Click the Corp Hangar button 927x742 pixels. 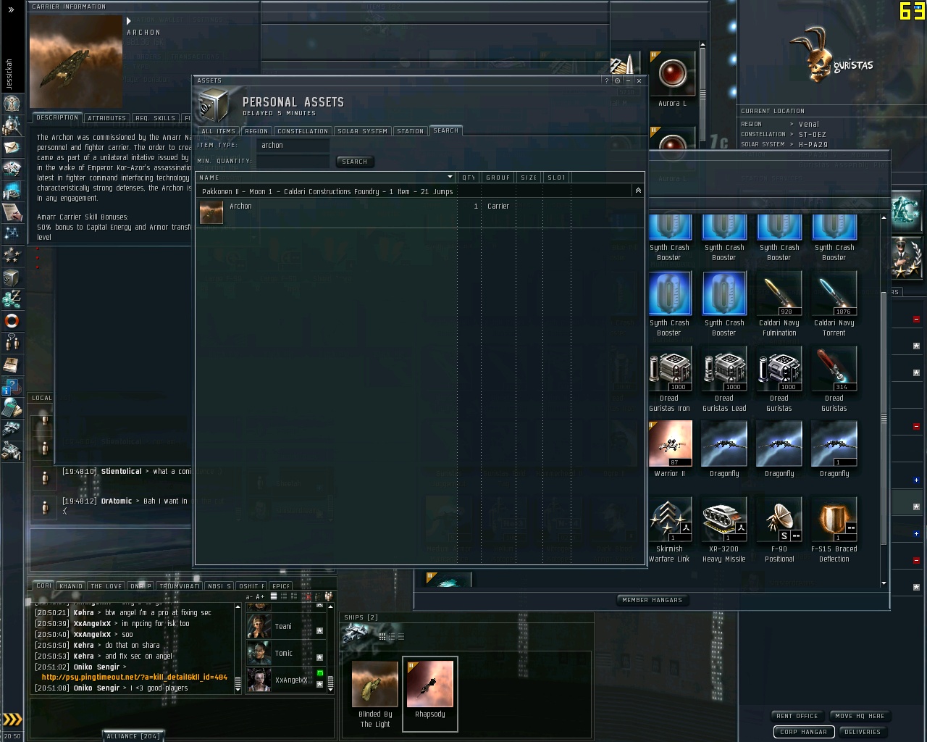[x=803, y=732]
